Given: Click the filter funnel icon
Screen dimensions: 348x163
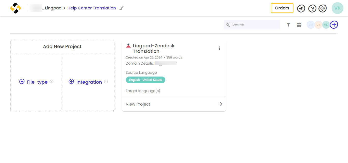Looking at the screenshot, I should [x=288, y=25].
